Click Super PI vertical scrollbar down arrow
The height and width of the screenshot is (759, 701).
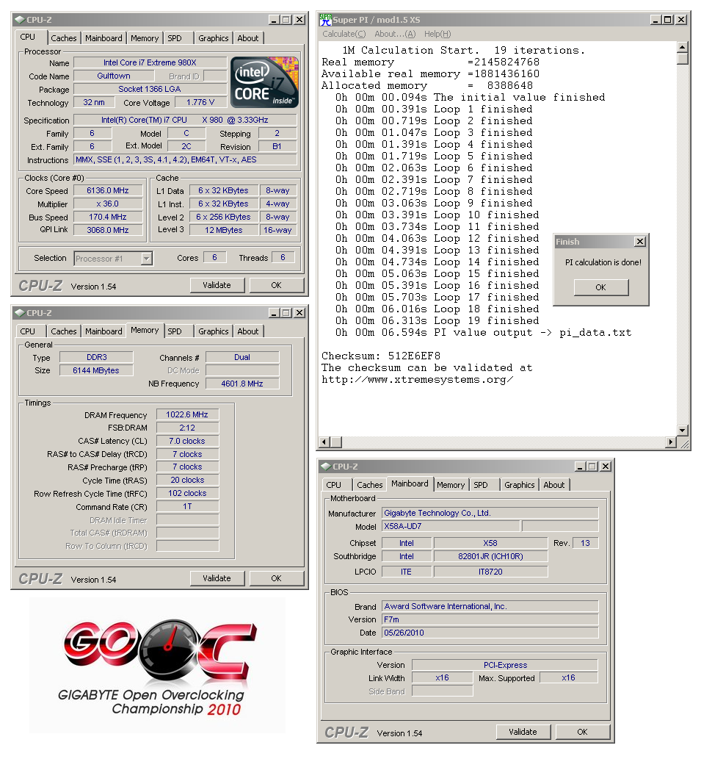point(682,430)
